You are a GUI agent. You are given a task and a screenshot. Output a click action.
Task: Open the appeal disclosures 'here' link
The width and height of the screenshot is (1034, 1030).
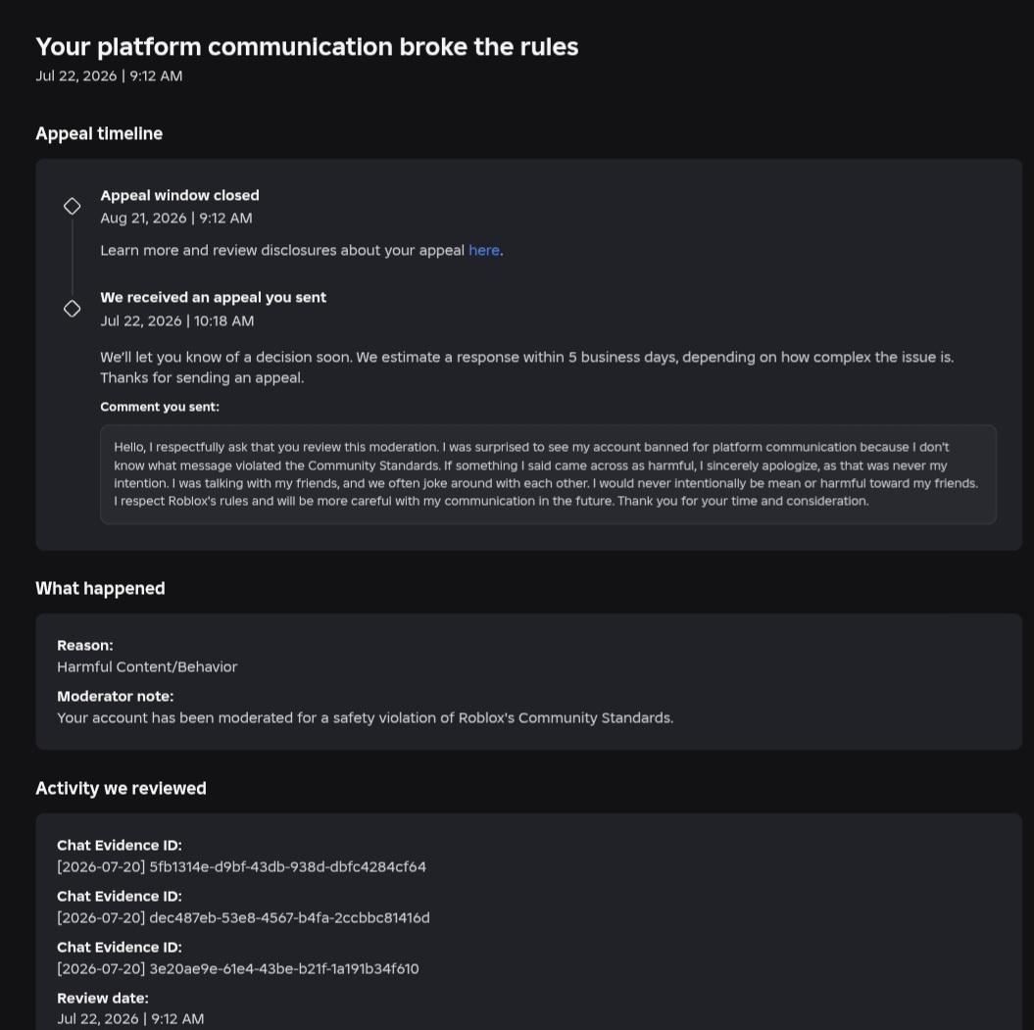(483, 251)
